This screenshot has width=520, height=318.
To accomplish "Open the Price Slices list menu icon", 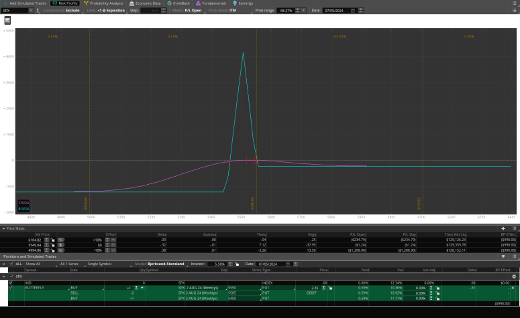I will coord(513,229).
